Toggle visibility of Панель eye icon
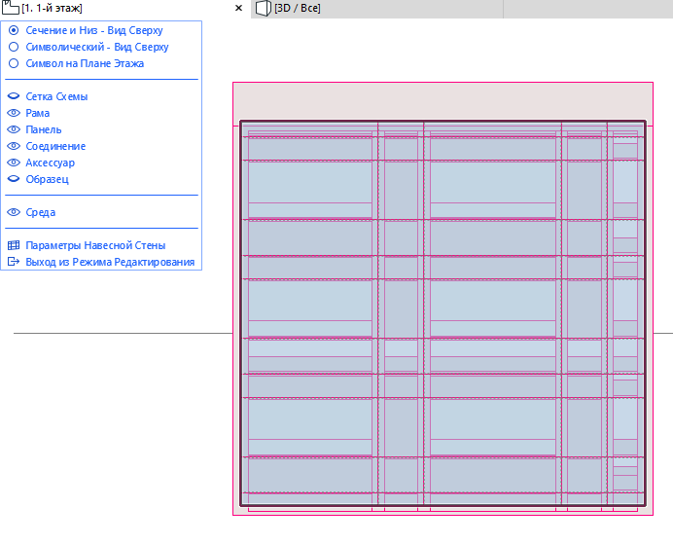Screen dimensions: 673x544 pos(14,129)
